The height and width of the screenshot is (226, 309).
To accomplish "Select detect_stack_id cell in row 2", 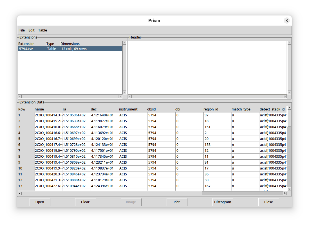I will point(273,121).
